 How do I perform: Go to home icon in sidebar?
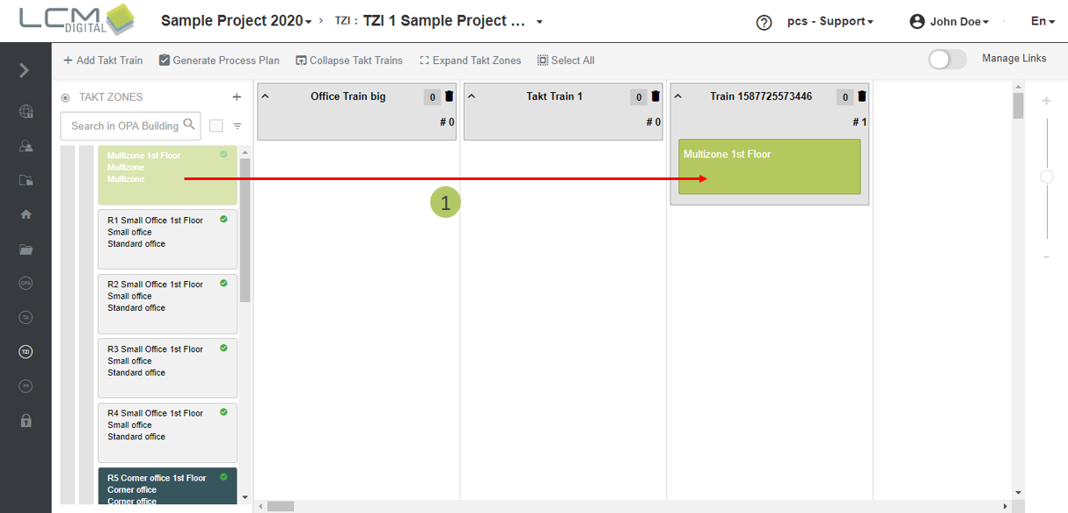26,214
